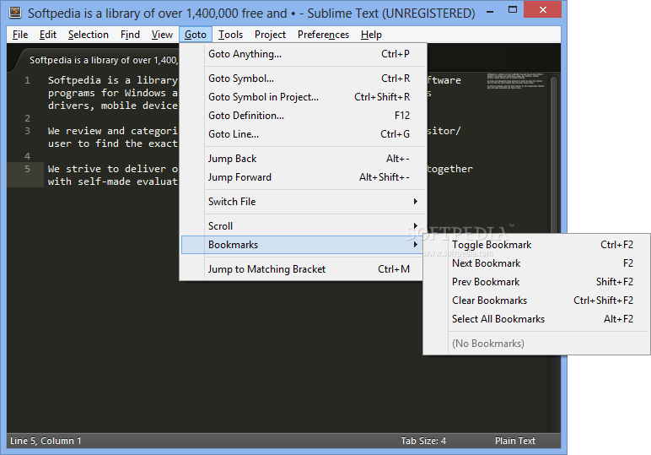Select Jump to Matching Bracket

[x=302, y=269]
